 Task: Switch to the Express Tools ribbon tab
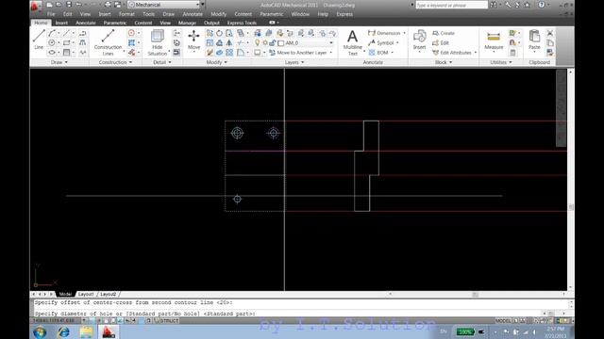(242, 23)
